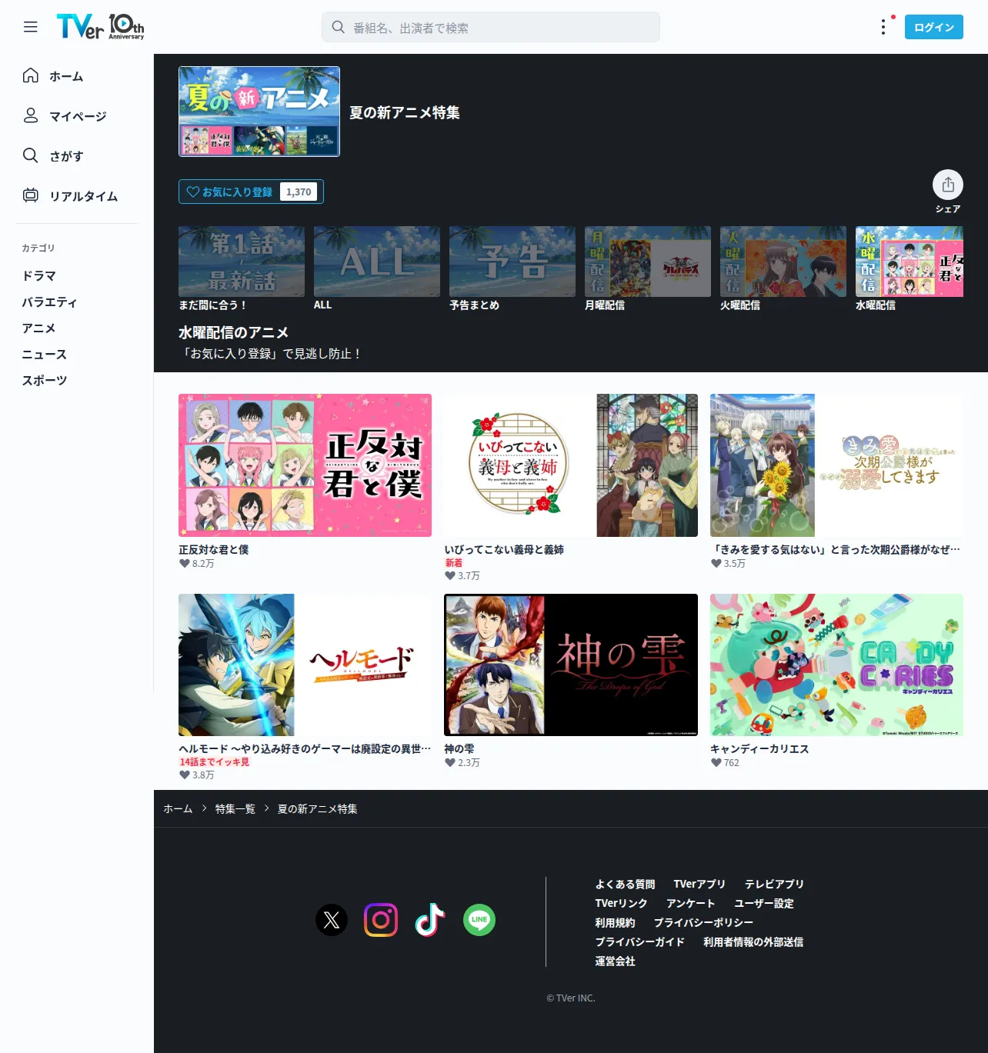Open the TikTok social link

click(430, 920)
